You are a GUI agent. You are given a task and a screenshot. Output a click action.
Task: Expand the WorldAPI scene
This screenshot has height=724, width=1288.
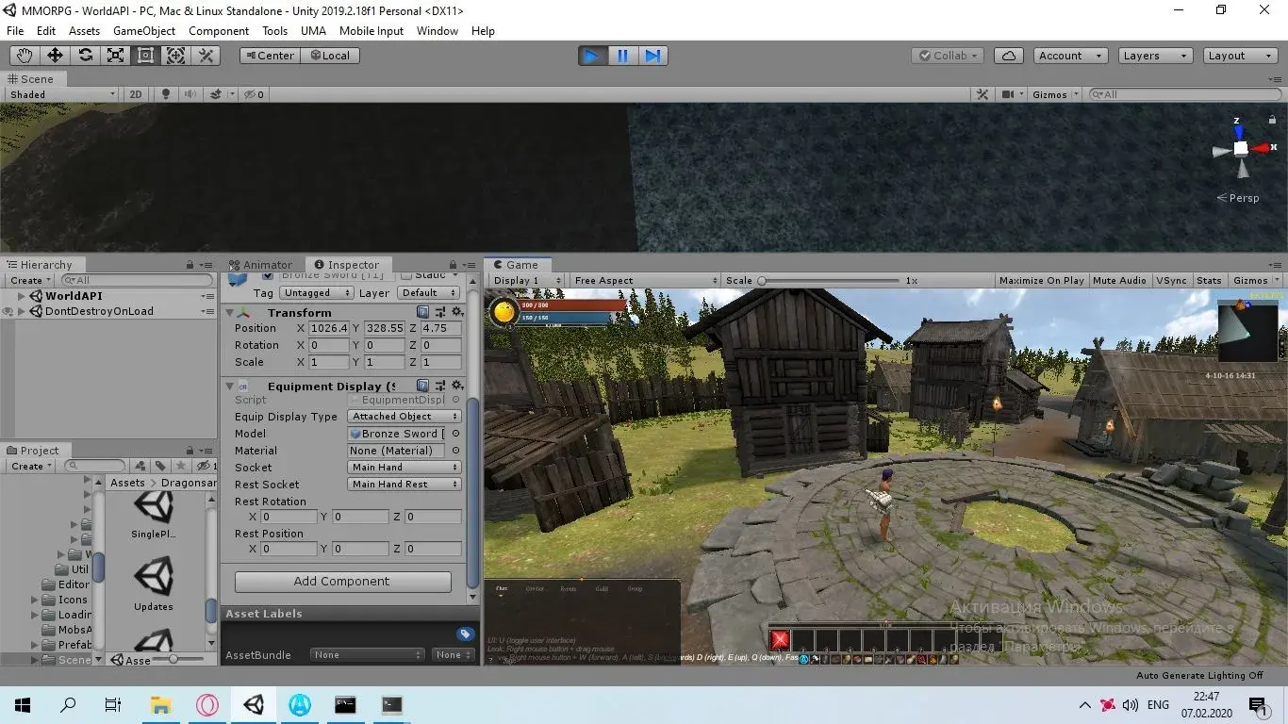pyautogui.click(x=22, y=296)
